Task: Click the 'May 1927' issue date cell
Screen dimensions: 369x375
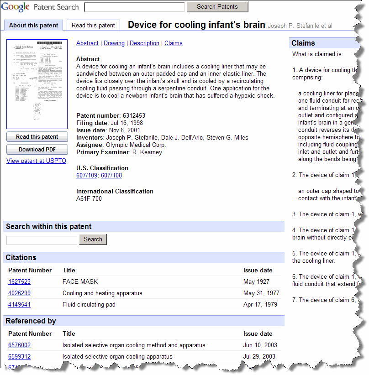Action: [256, 282]
